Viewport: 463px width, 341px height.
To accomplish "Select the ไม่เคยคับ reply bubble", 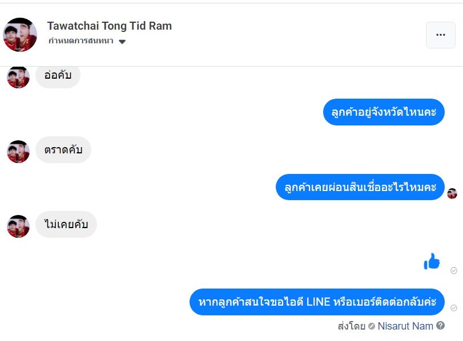I will 66,225.
